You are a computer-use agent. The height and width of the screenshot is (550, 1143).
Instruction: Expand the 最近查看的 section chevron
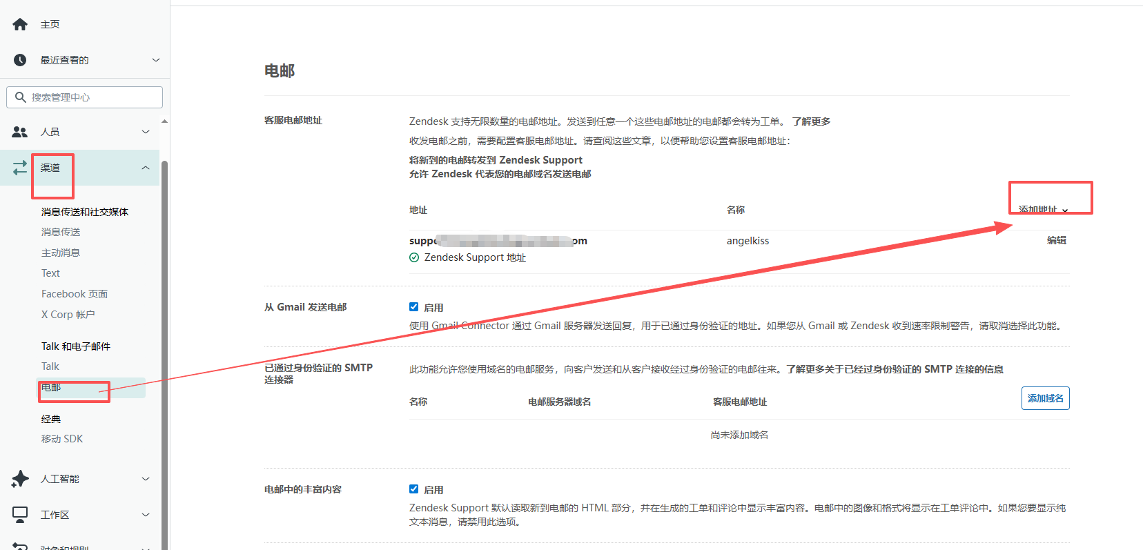pos(156,60)
